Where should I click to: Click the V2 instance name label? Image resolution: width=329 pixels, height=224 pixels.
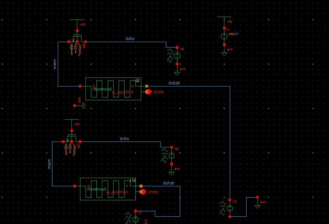[235, 202]
